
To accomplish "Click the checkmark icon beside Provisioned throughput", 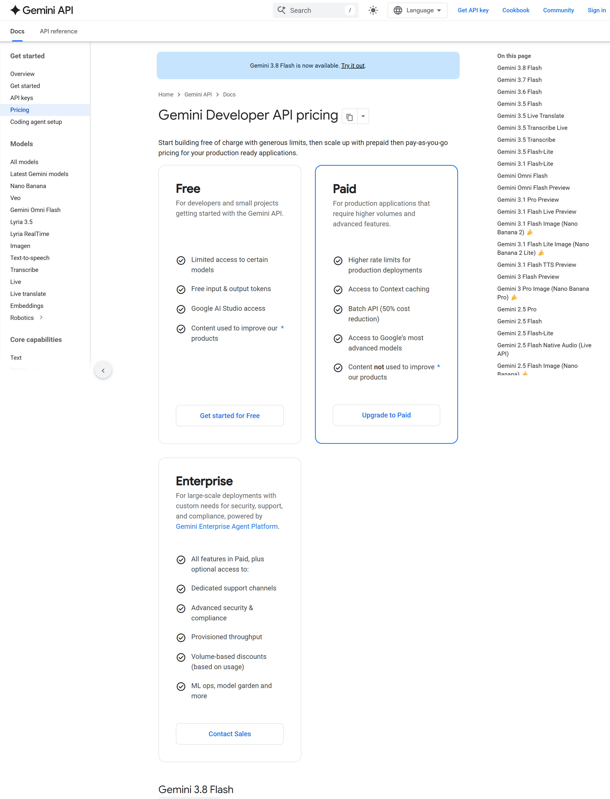I will (x=181, y=637).
